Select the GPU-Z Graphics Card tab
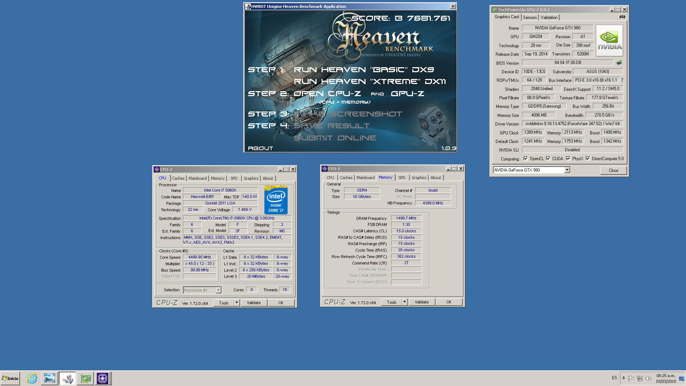 click(x=507, y=17)
